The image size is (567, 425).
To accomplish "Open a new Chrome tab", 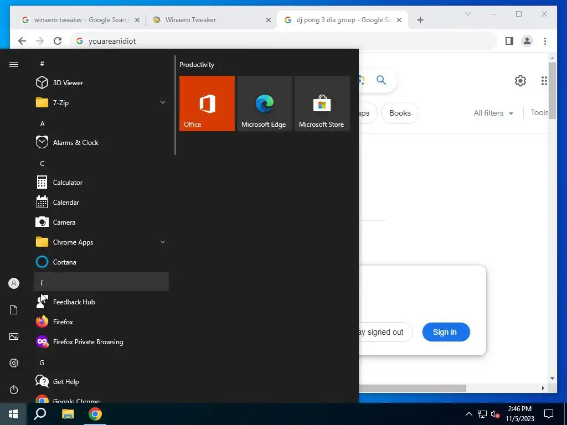I will tap(420, 20).
